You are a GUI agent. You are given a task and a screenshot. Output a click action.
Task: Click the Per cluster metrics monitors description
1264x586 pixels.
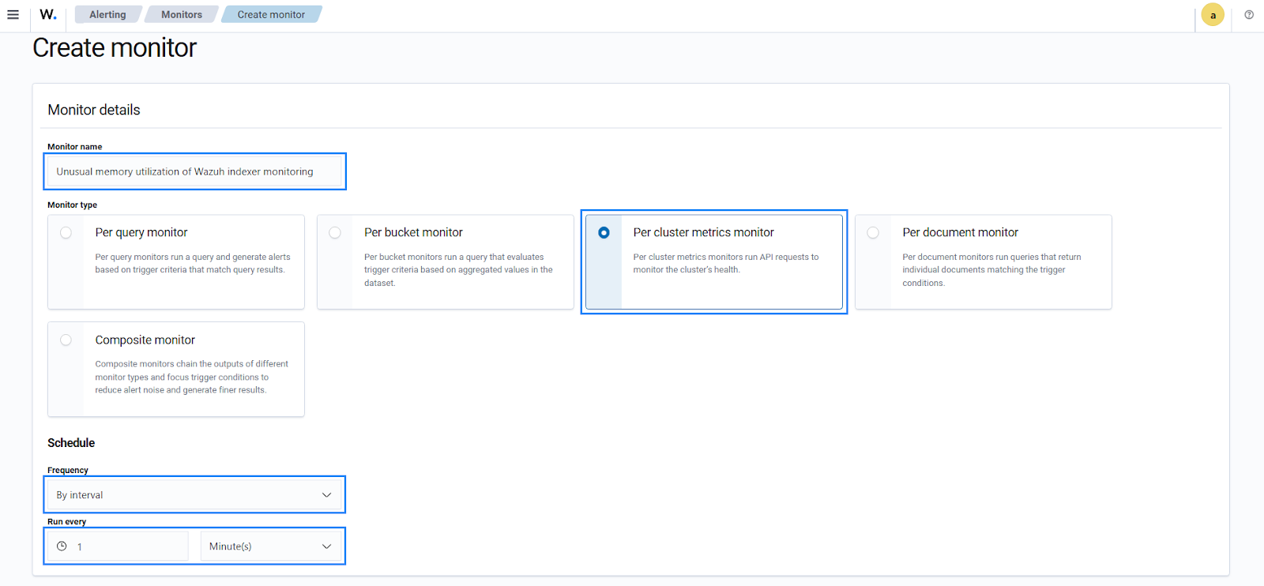[x=725, y=263]
